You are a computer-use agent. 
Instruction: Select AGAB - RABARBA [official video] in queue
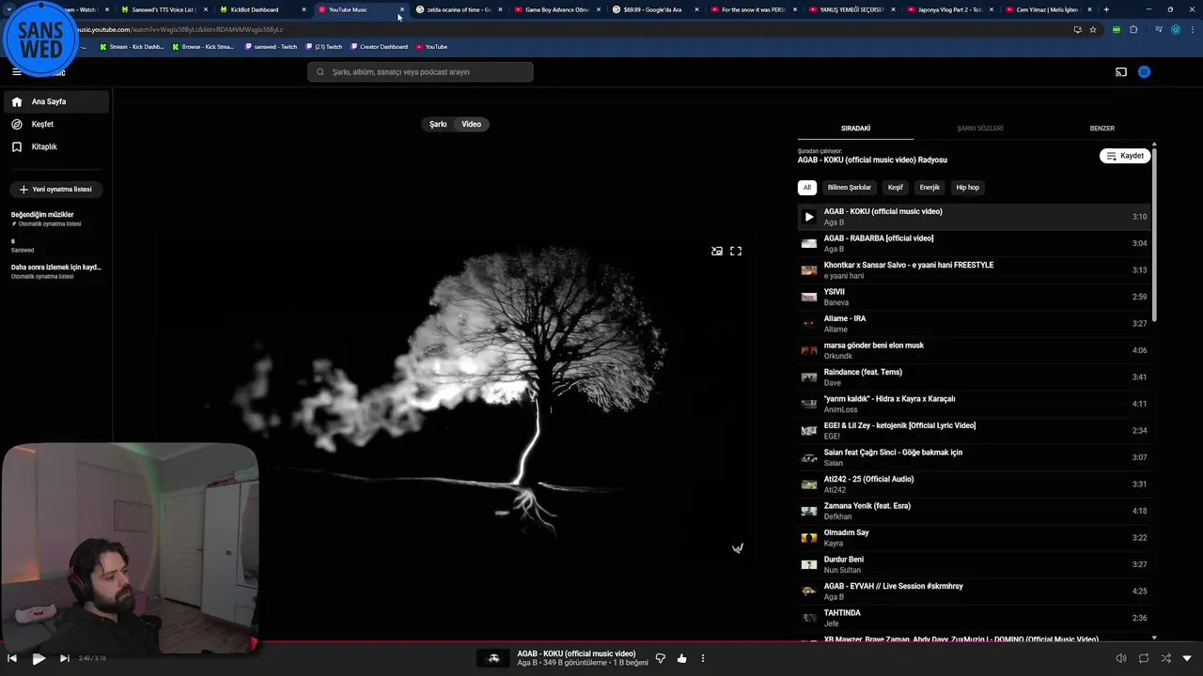point(974,243)
